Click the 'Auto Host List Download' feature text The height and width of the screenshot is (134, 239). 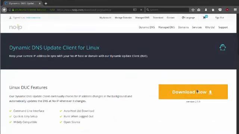point(79,111)
